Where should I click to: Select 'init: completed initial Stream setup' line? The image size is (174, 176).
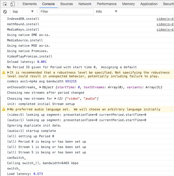click(87, 104)
